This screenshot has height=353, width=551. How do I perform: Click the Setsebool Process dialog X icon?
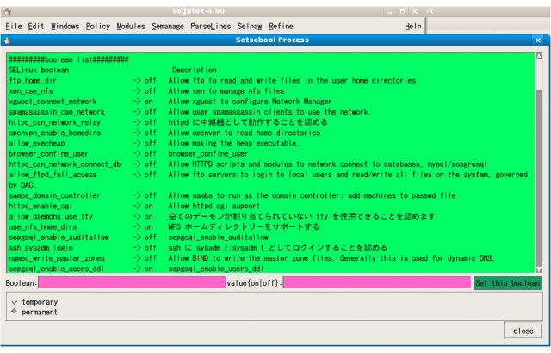pyautogui.click(x=539, y=40)
